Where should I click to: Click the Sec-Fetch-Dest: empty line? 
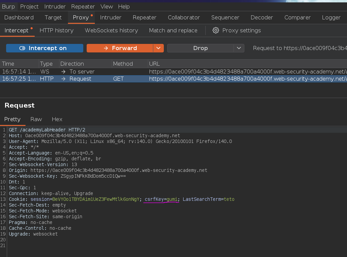pos(37,205)
